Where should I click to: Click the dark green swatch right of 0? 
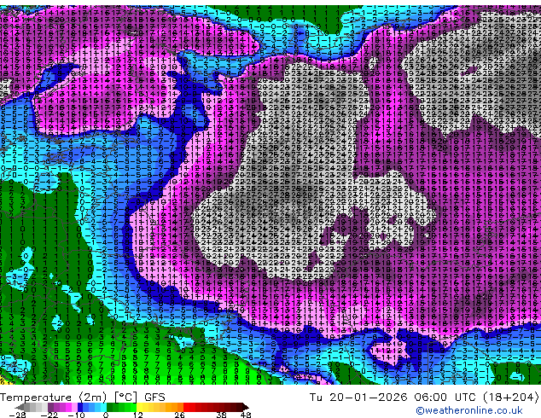point(110,407)
